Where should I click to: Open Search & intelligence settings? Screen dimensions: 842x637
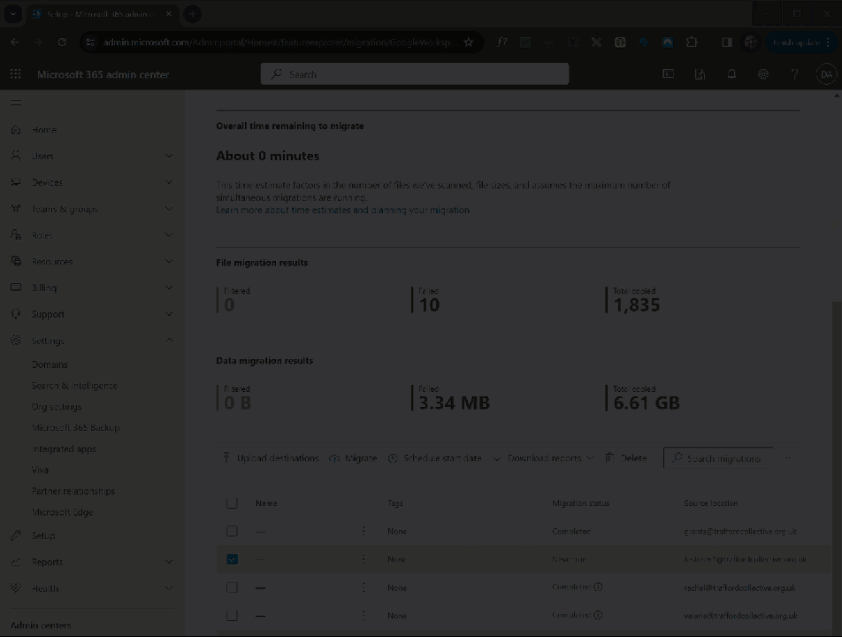74,386
